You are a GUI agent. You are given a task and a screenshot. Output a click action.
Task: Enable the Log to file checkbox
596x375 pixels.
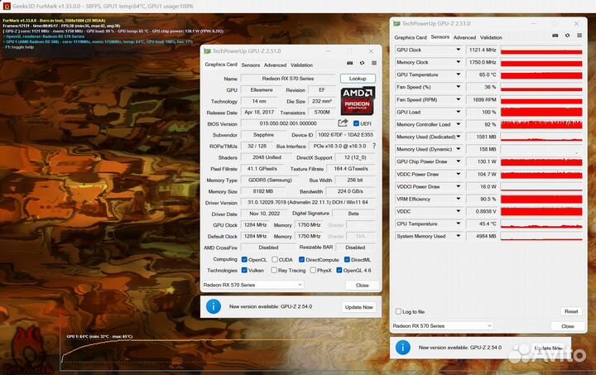tap(398, 311)
